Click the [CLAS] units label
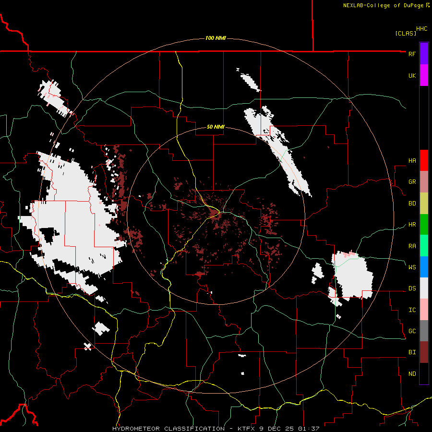This screenshot has height=432, width=432. [406, 33]
